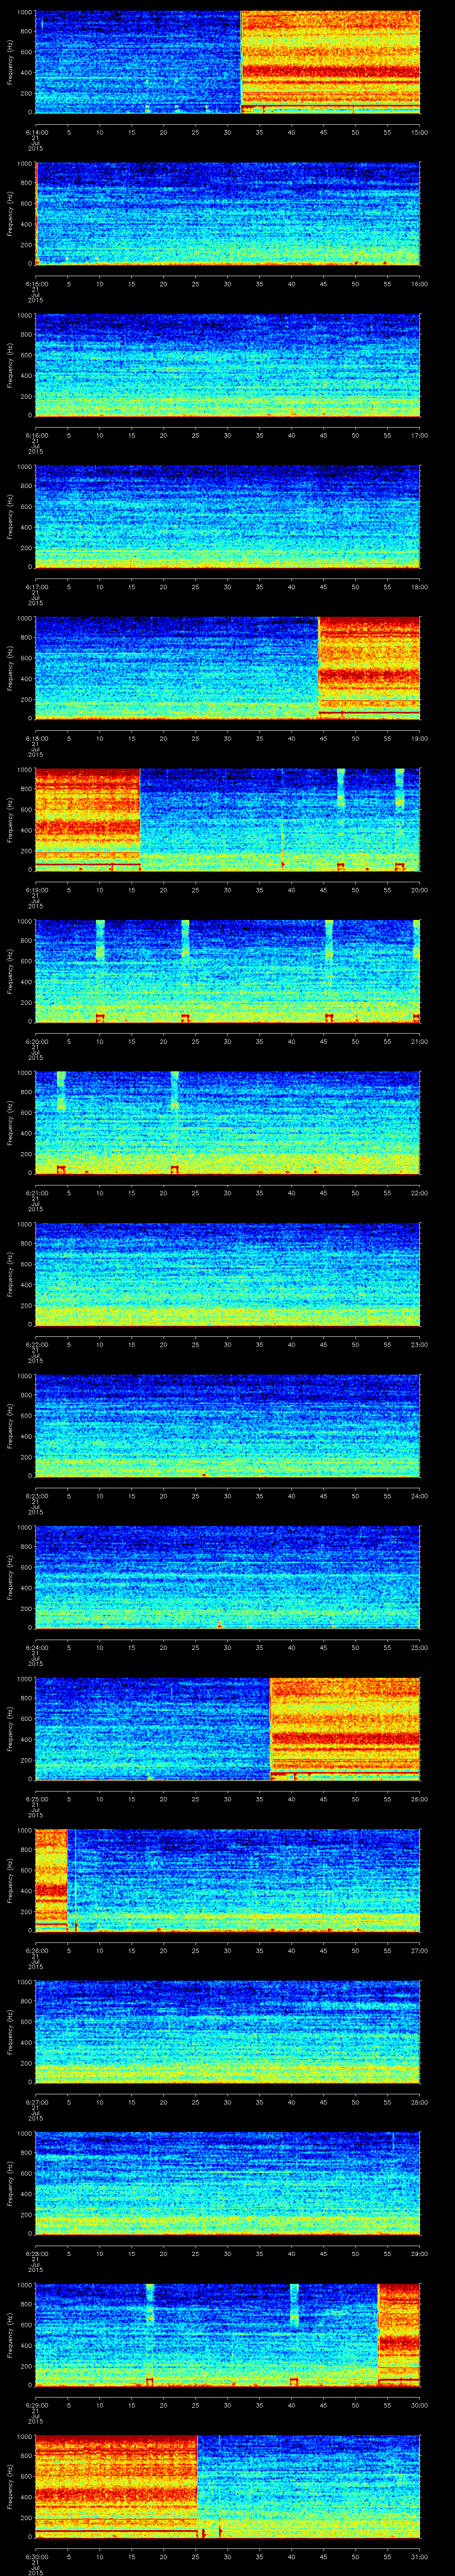Select the '6:18:00' start time label
Image resolution: width=455 pixels, height=2576 pixels.
click(36, 738)
